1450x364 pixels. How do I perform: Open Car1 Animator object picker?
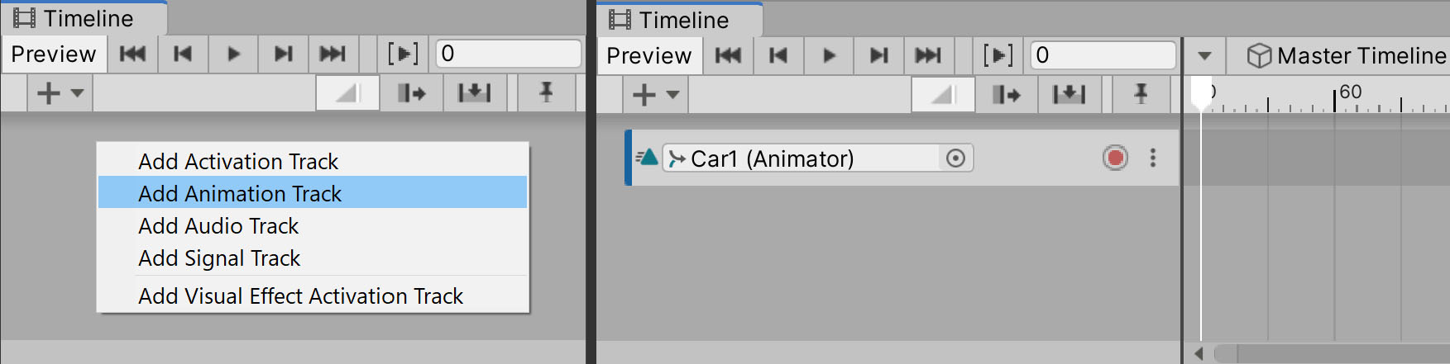coord(955,158)
